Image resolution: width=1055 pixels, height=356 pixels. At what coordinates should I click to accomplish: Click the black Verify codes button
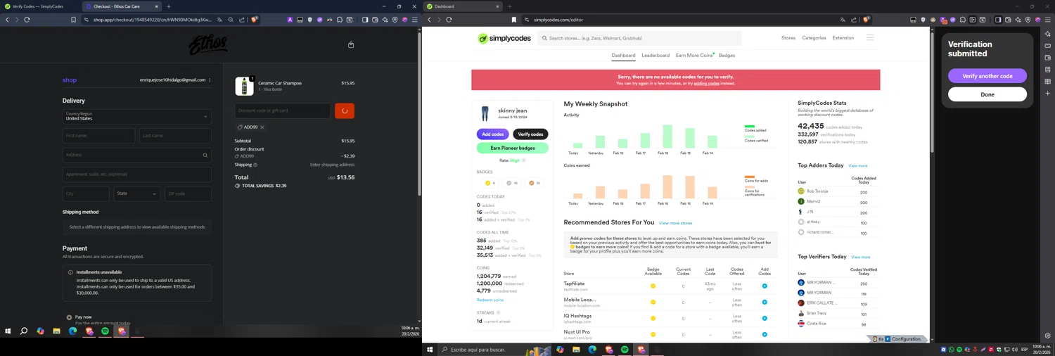pos(530,134)
